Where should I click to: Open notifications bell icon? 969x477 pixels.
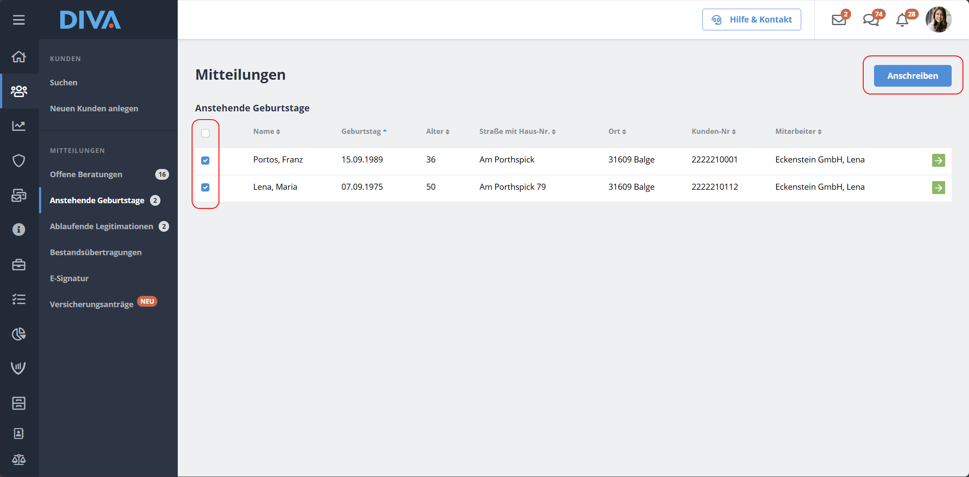902,20
